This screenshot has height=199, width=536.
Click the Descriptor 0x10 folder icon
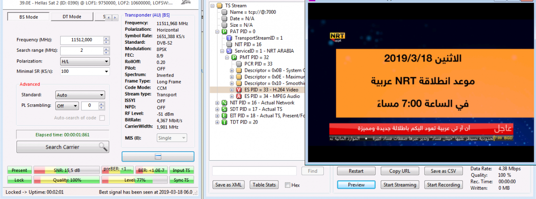[x=239, y=83]
